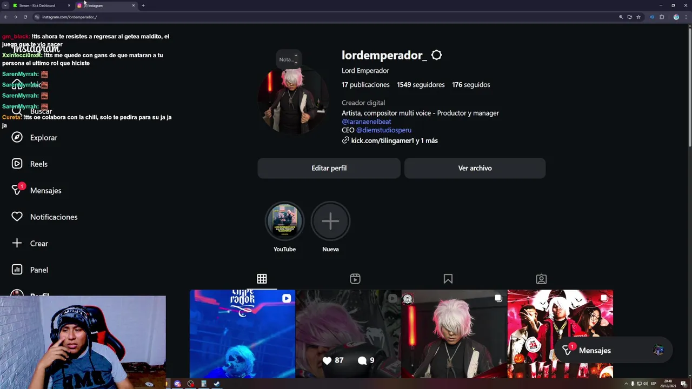
Task: Click Ver archivo button
Action: pos(475,168)
